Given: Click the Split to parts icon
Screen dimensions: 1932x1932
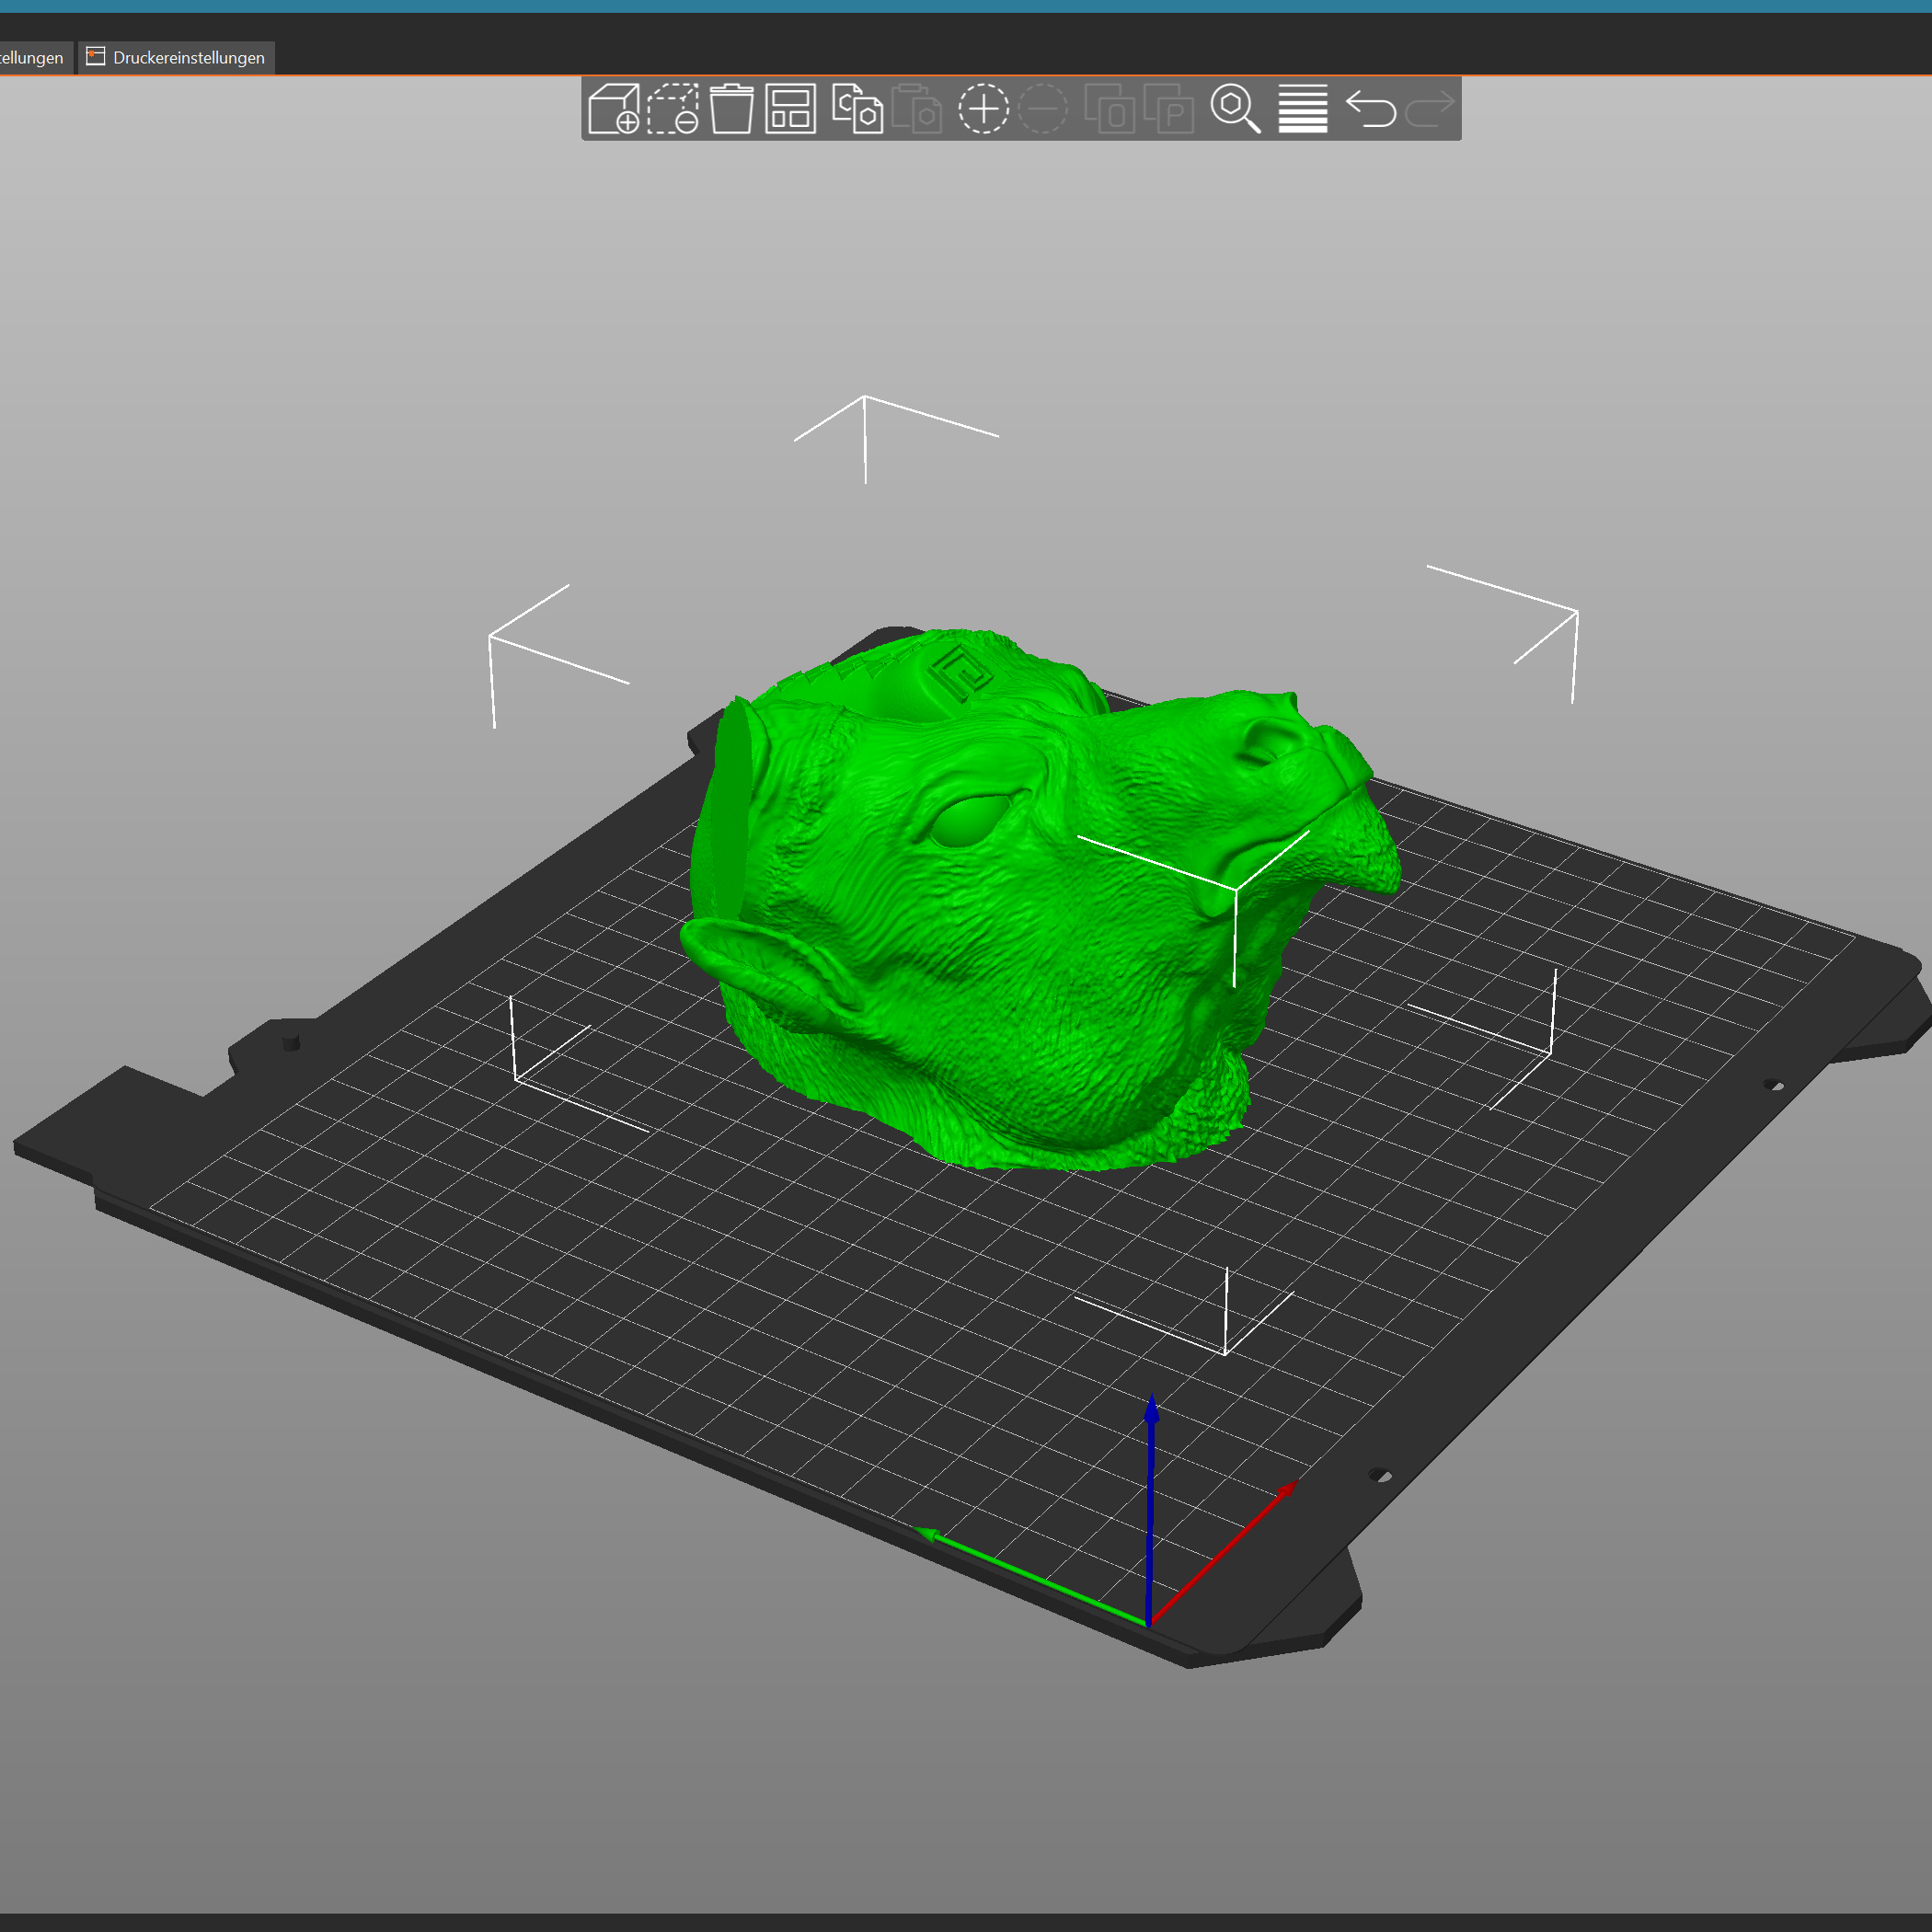Looking at the screenshot, I should [x=1168, y=109].
